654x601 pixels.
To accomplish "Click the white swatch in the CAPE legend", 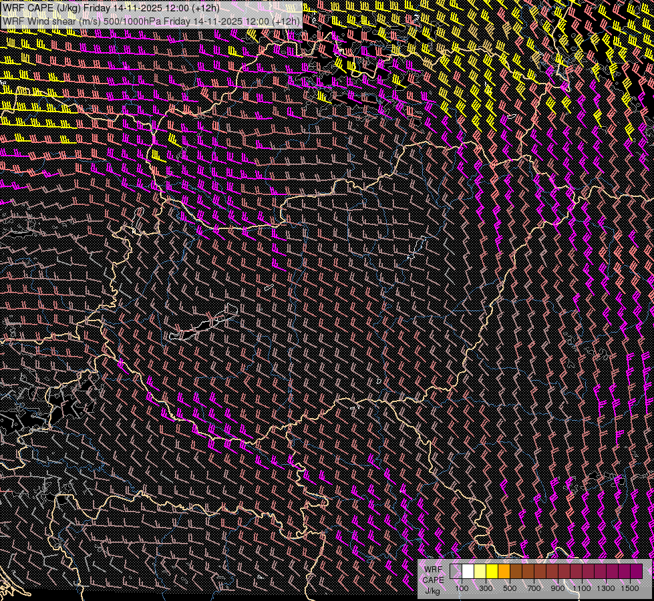I will pos(468,572).
